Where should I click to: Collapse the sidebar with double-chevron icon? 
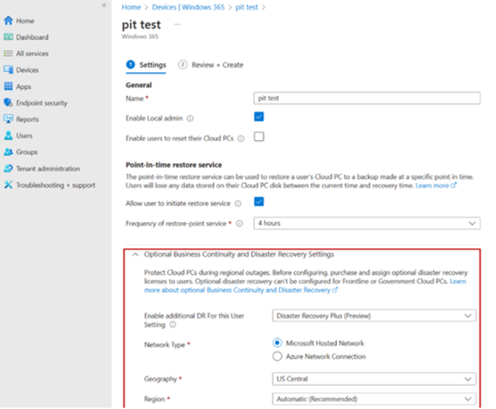coord(104,5)
